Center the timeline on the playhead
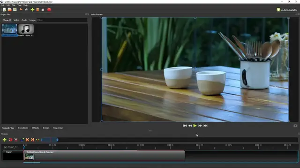This screenshot has height=168, width=300. 37,140
